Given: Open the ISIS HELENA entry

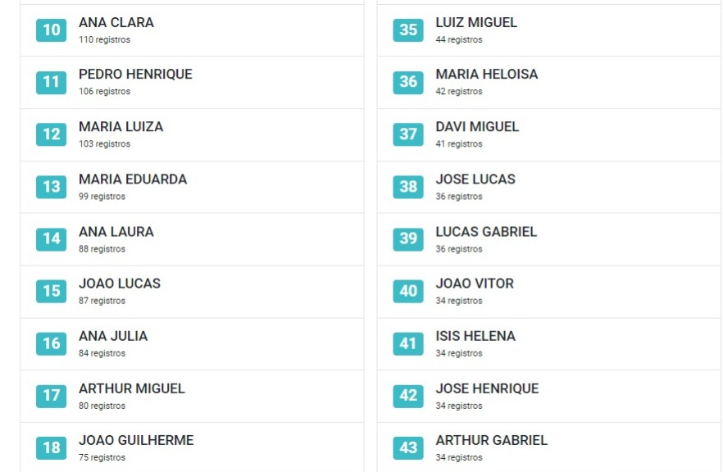Looking at the screenshot, I should [x=475, y=336].
